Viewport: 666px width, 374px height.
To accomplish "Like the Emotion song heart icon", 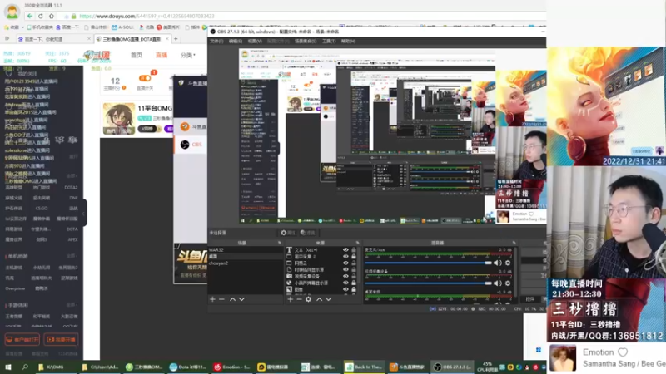I will [x=623, y=352].
